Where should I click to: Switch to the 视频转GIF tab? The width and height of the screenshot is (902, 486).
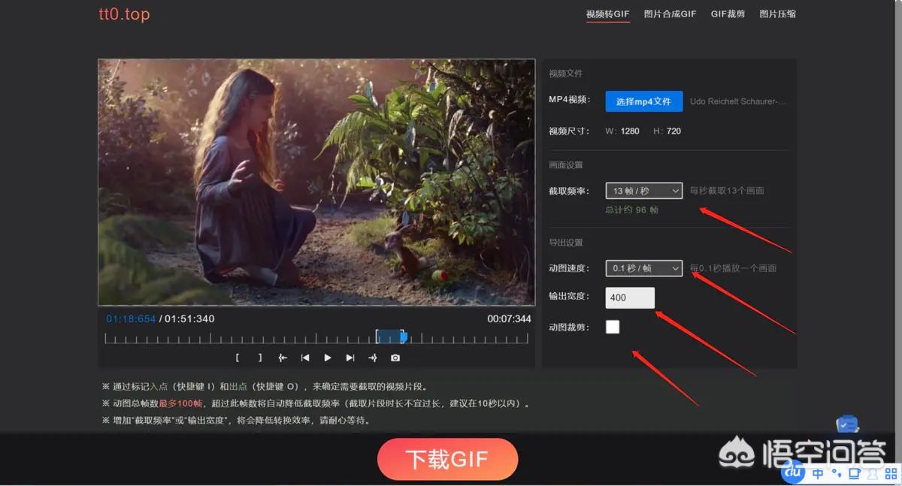tap(607, 14)
